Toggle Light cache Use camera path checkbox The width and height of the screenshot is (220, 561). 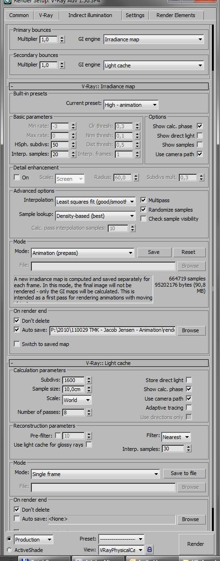pos(189,398)
